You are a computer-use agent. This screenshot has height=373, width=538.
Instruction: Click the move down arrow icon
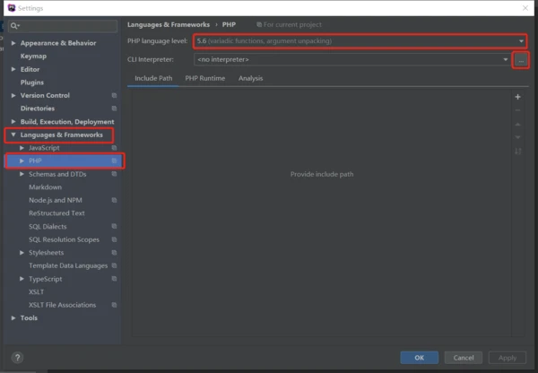click(x=517, y=137)
